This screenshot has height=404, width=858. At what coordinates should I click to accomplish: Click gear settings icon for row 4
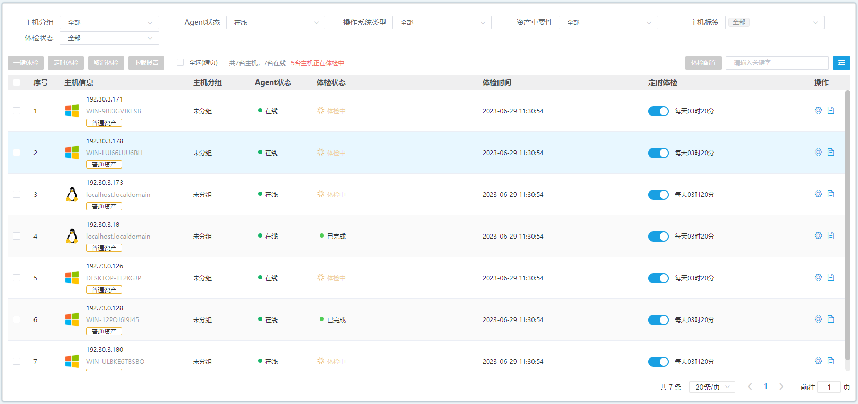click(818, 235)
